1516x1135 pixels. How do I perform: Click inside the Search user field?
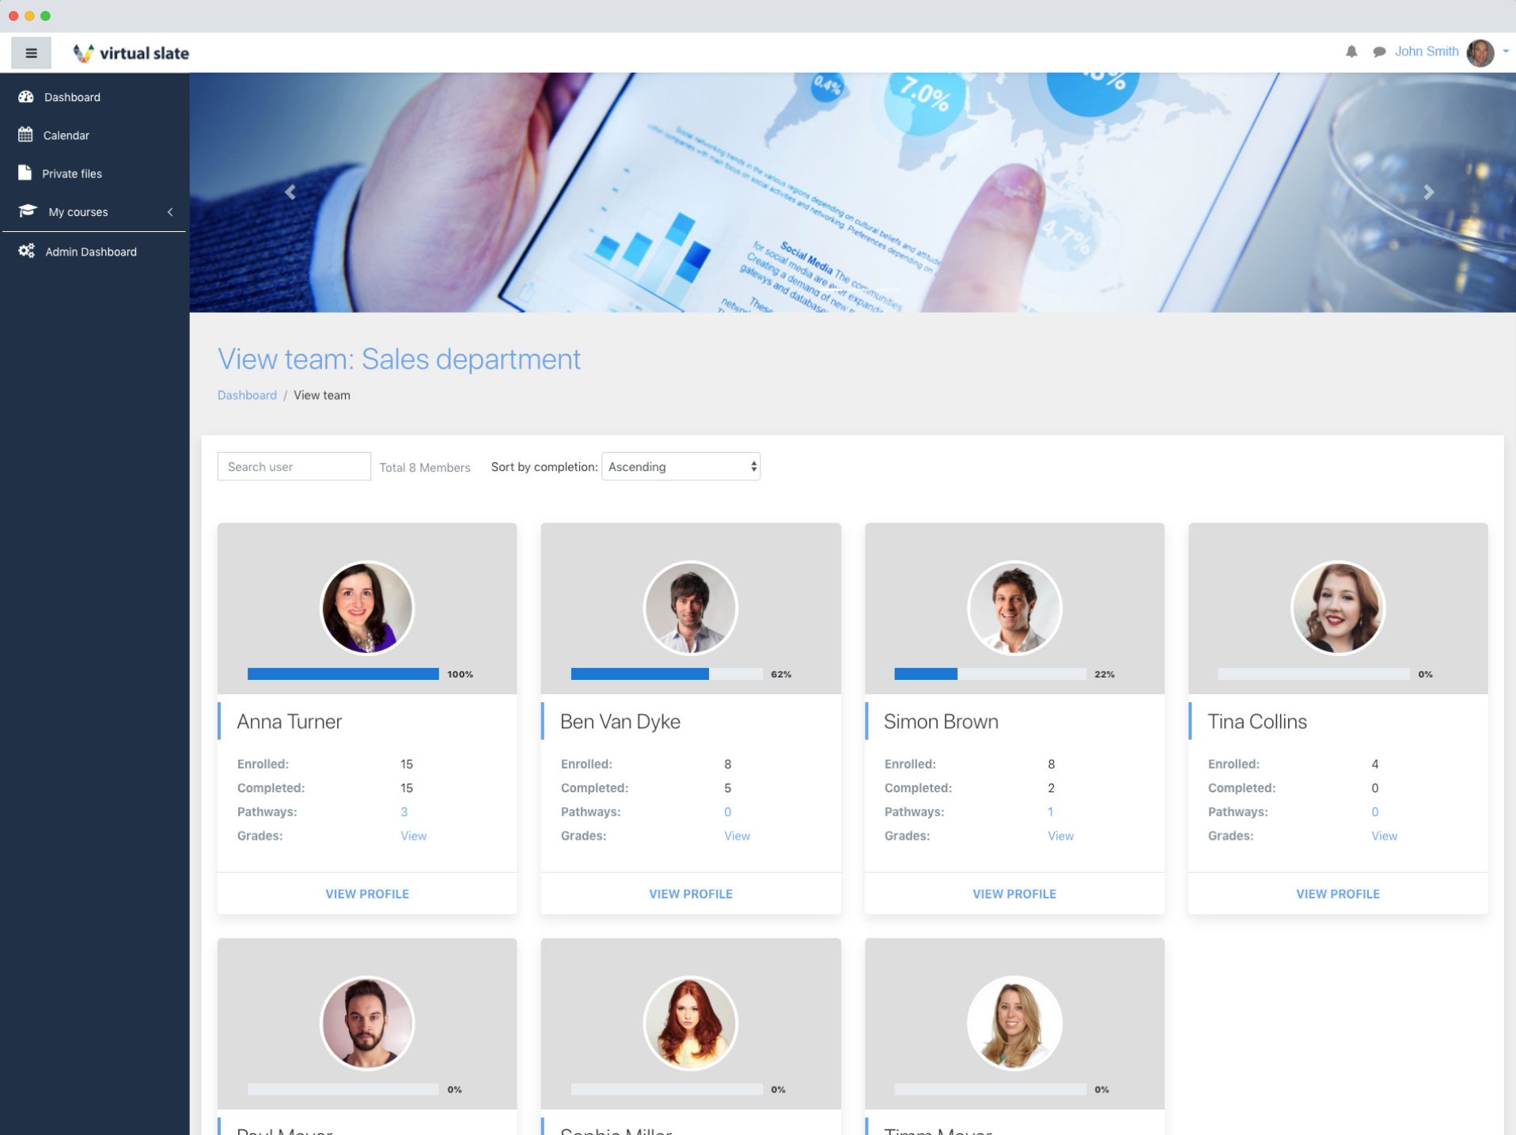pyautogui.click(x=294, y=466)
